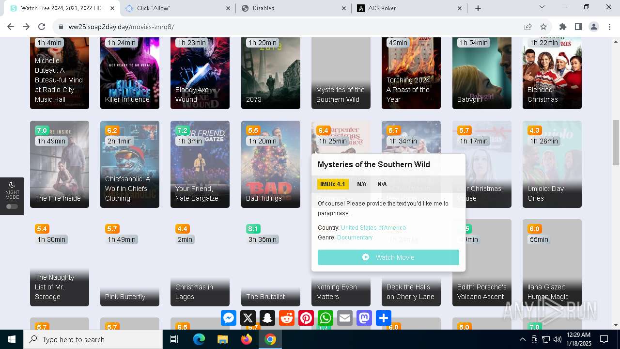This screenshot has width=620, height=349.
Task: Click the page vertical scrollbar
Action: [616, 143]
